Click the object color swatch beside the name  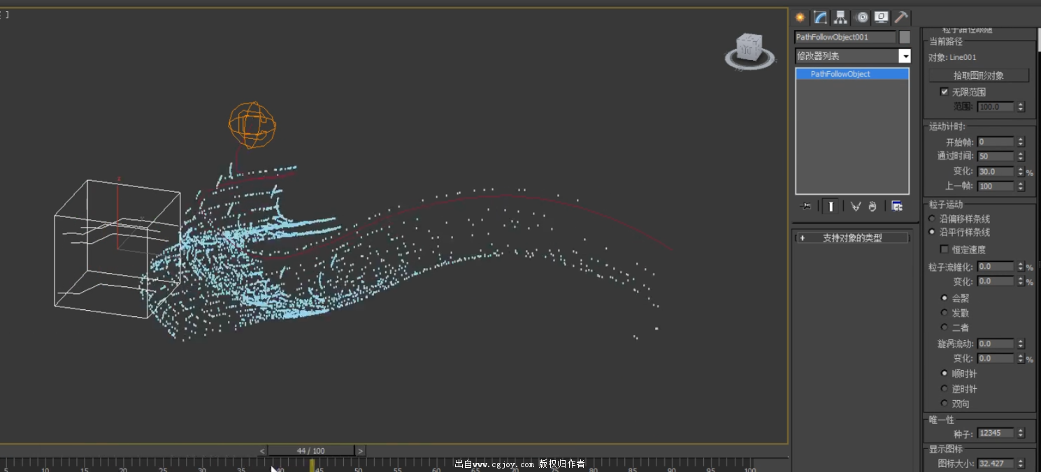tap(905, 37)
